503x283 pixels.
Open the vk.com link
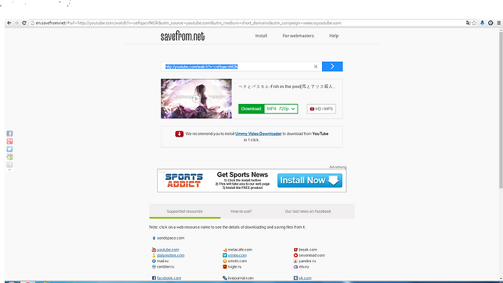click(x=305, y=278)
